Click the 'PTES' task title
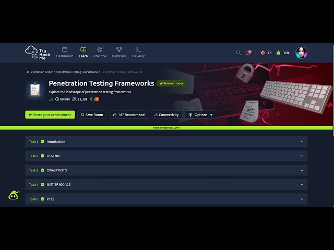Image resolution: width=334 pixels, height=250 pixels. click(x=51, y=199)
